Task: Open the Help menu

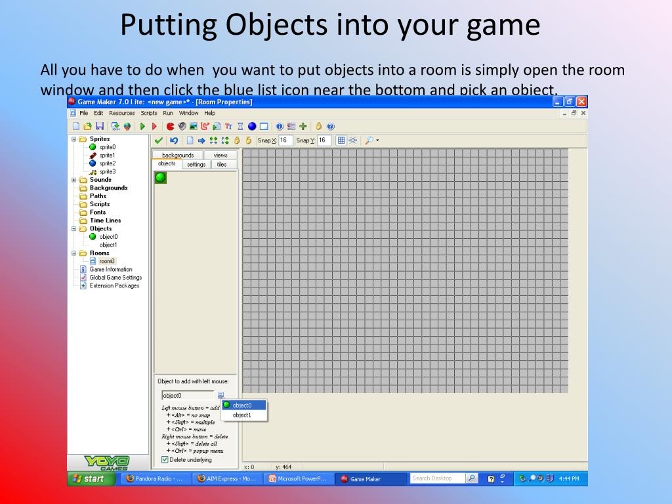Action: click(209, 113)
